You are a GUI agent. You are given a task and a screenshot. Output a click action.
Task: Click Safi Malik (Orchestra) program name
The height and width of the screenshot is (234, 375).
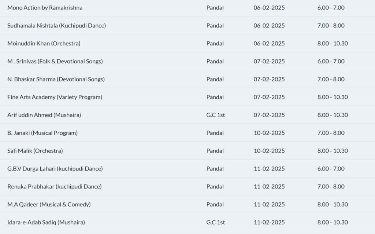tap(35, 151)
